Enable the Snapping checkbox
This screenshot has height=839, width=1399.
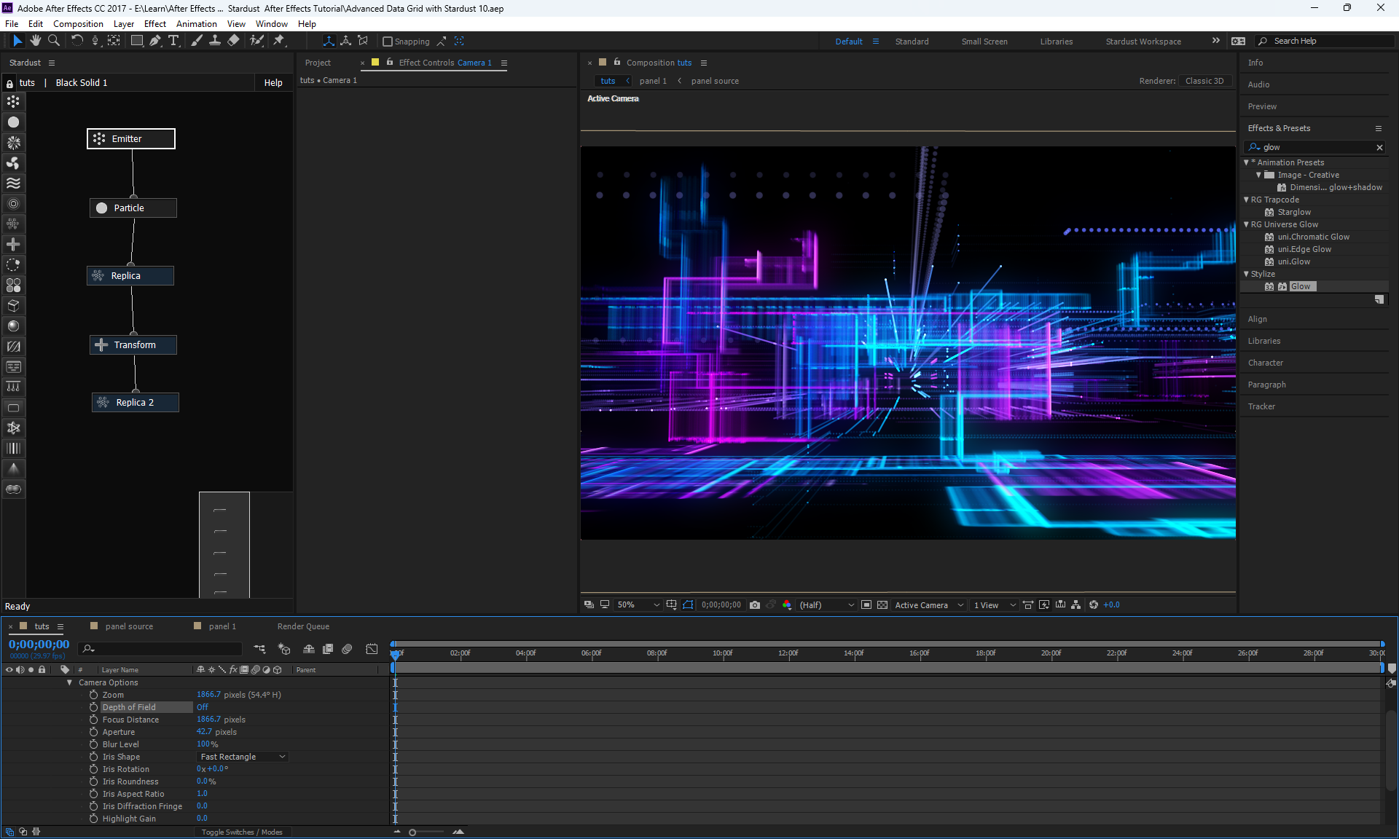[x=388, y=42]
